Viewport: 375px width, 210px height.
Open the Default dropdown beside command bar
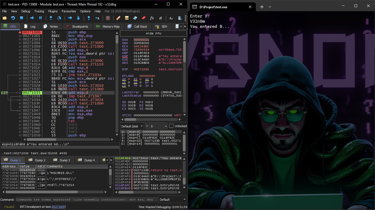pos(172,200)
